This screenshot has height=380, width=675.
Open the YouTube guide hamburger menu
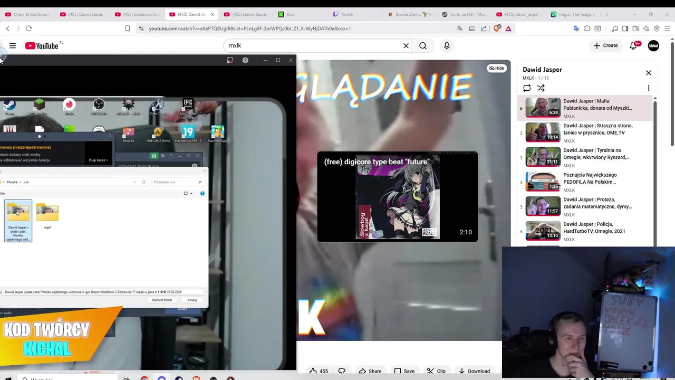point(13,46)
